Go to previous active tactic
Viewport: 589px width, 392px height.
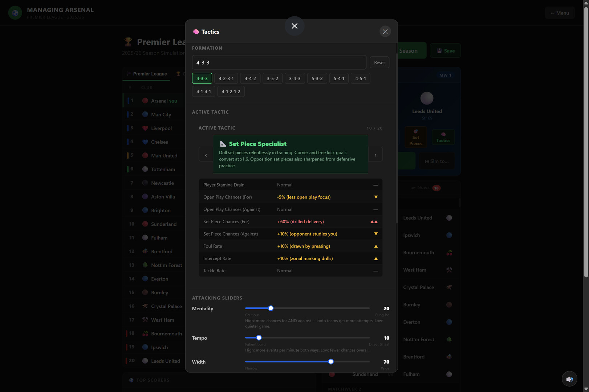[206, 155]
